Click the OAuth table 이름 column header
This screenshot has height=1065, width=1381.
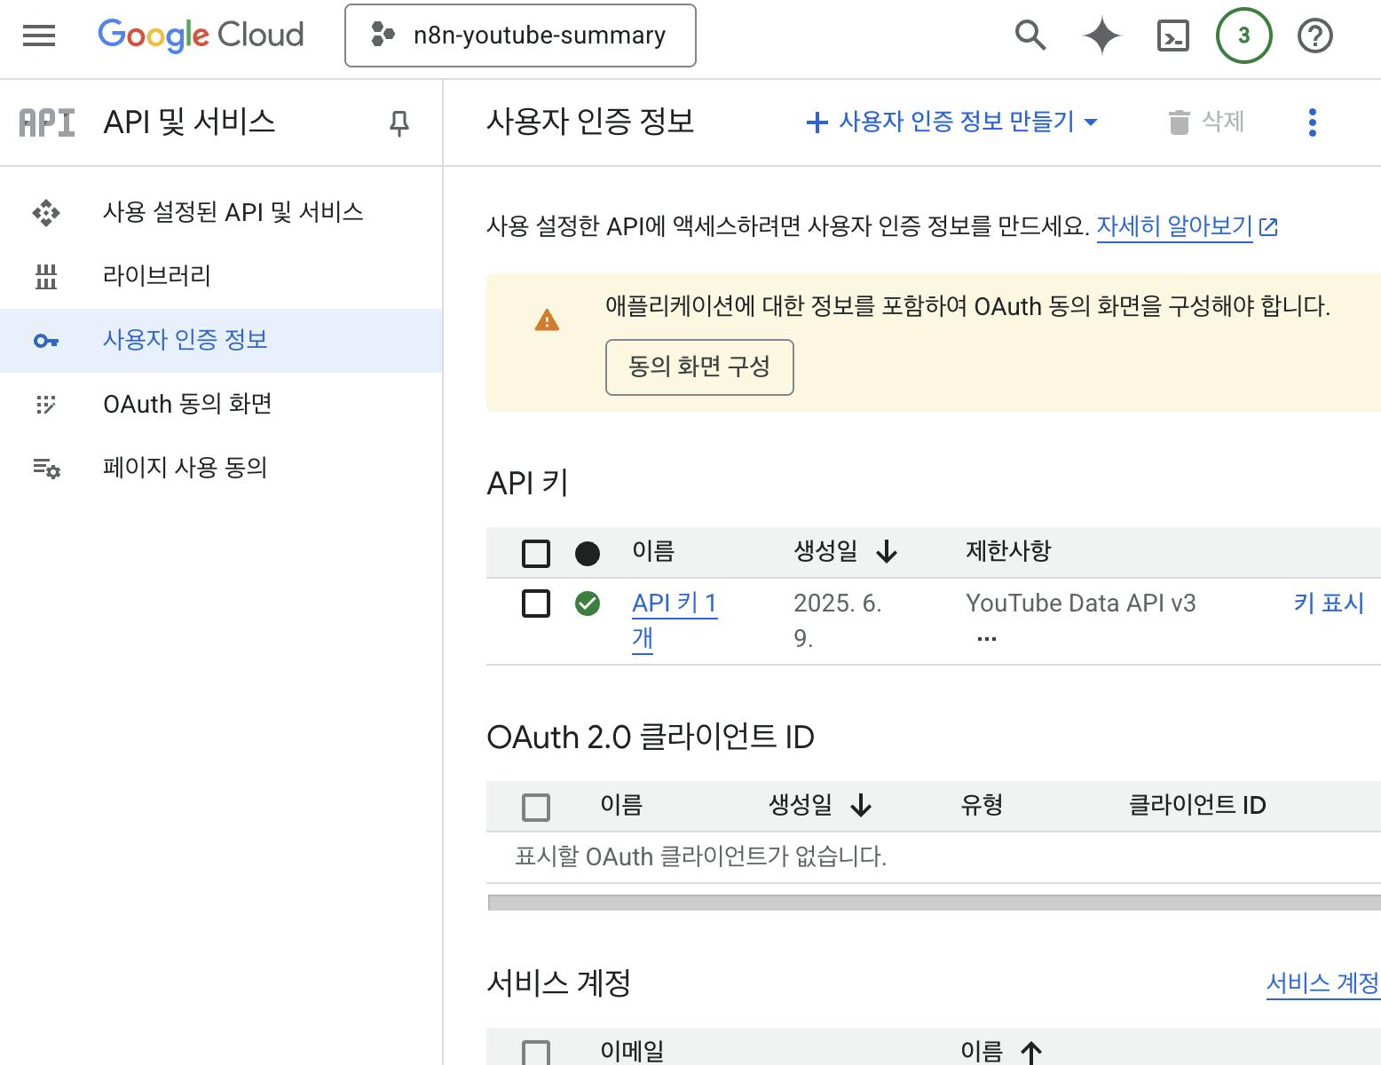point(621,806)
